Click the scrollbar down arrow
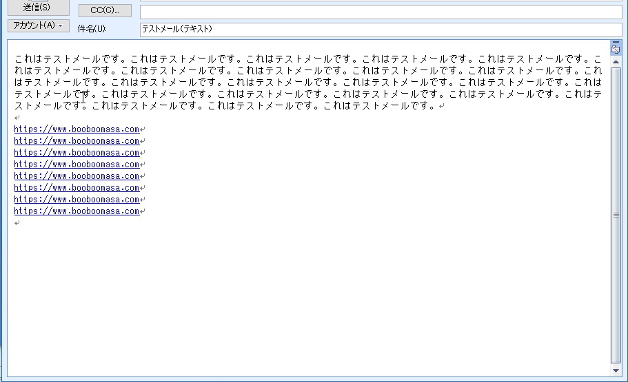Screen dimensions: 628x382 [x=616, y=370]
